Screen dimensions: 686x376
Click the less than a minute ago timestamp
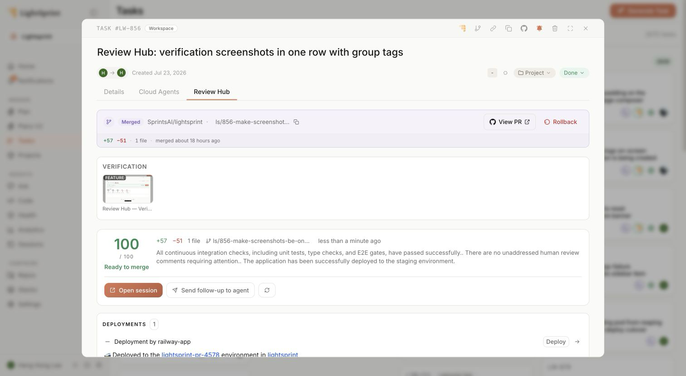click(x=349, y=241)
